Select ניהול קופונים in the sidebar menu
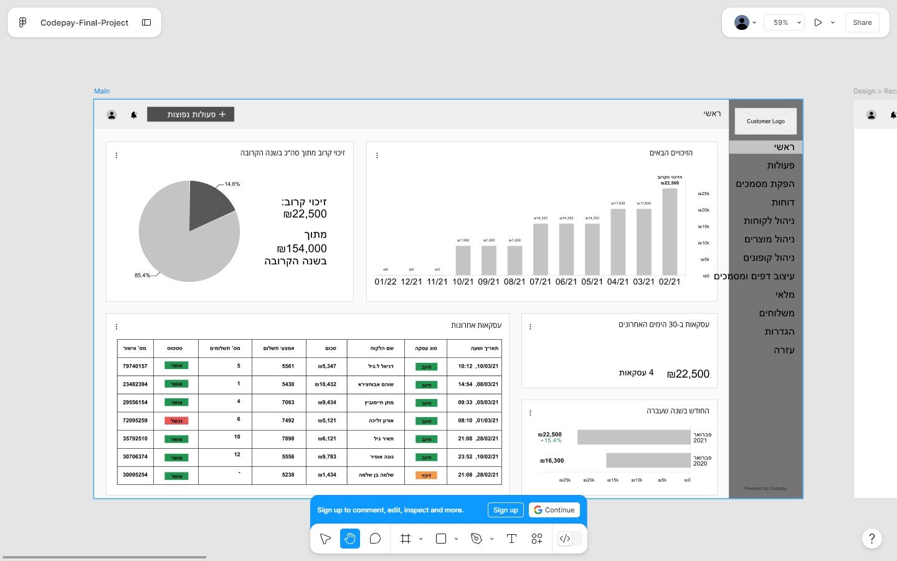Screen dimensions: 897x561 tap(769, 257)
